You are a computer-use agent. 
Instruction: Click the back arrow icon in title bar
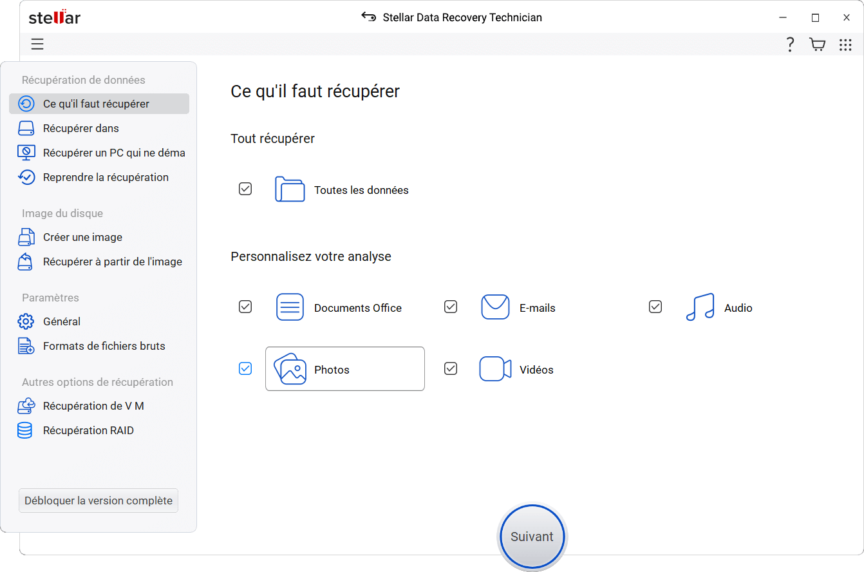[x=369, y=17]
